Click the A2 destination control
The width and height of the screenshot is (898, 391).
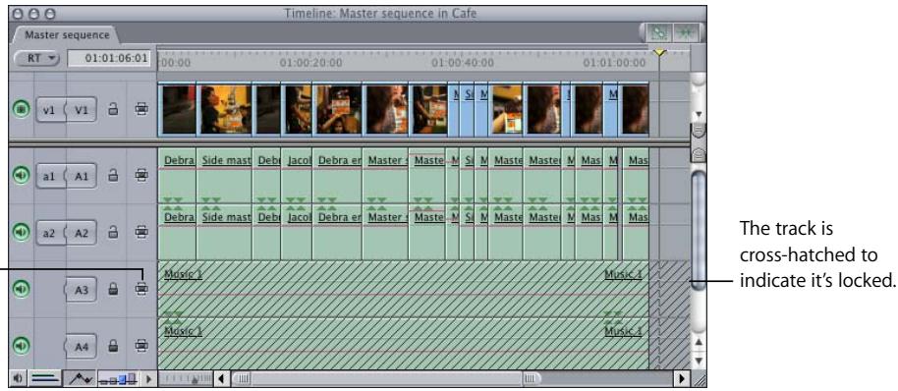coord(82,232)
